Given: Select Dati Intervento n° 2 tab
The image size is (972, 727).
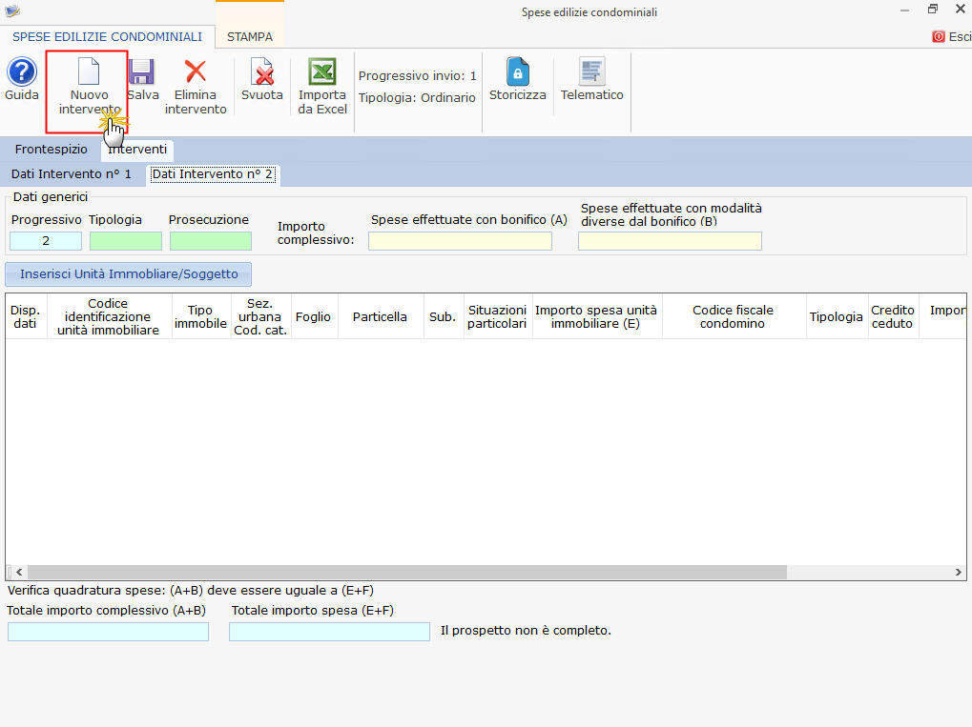Looking at the screenshot, I should tap(212, 174).
